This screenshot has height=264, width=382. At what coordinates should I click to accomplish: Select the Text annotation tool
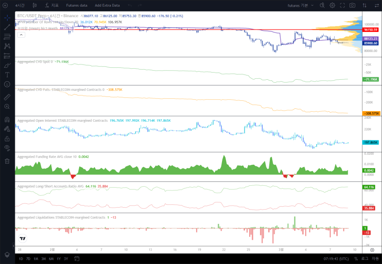pyautogui.click(x=7, y=75)
